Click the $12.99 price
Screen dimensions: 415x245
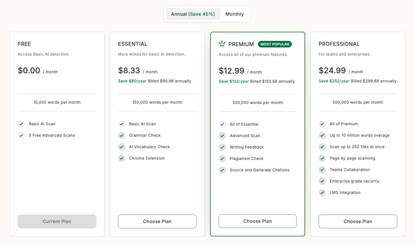(231, 71)
